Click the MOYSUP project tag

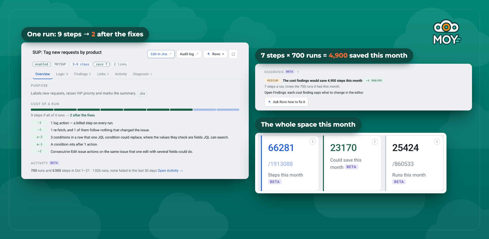coord(60,64)
